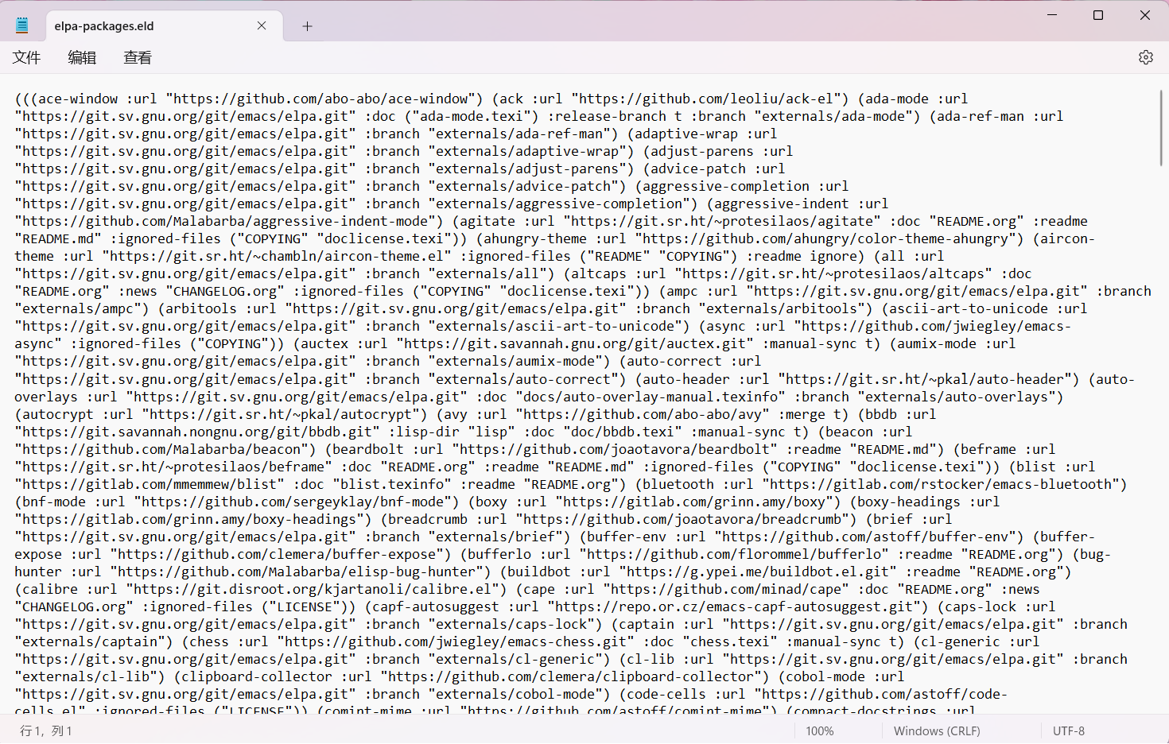Click the Notepad app icon in title bar

(x=22, y=25)
